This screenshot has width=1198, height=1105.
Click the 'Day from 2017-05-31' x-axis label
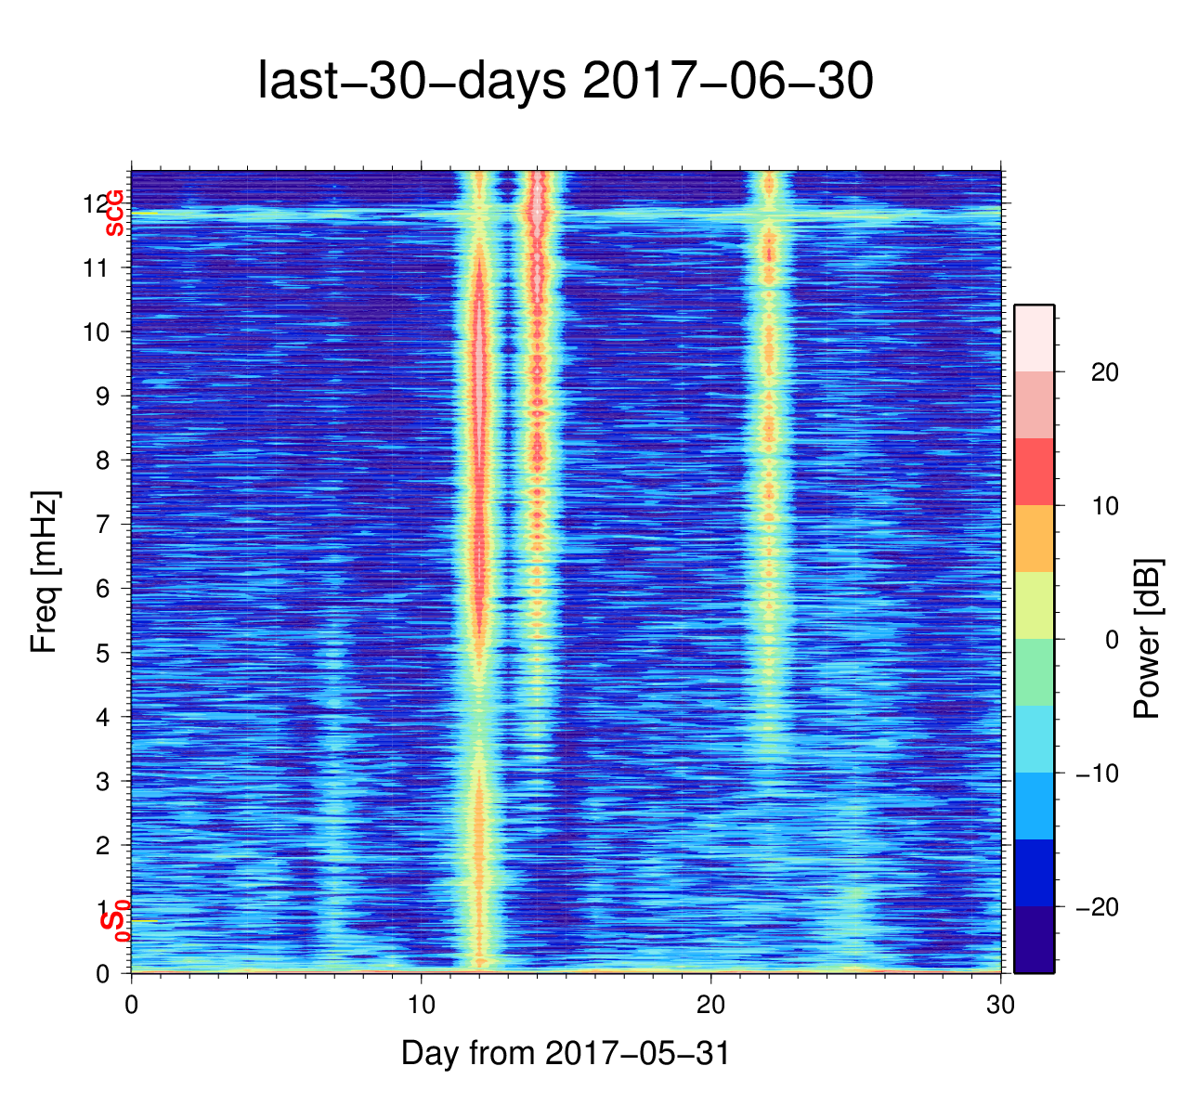[565, 1053]
